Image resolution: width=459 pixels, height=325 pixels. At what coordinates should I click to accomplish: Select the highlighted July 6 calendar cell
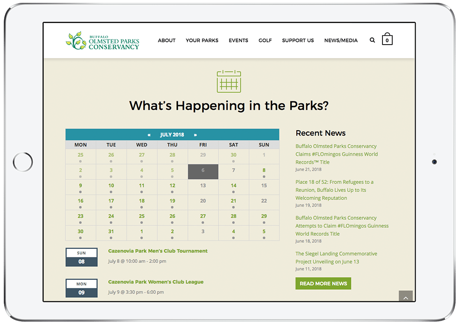(203, 171)
